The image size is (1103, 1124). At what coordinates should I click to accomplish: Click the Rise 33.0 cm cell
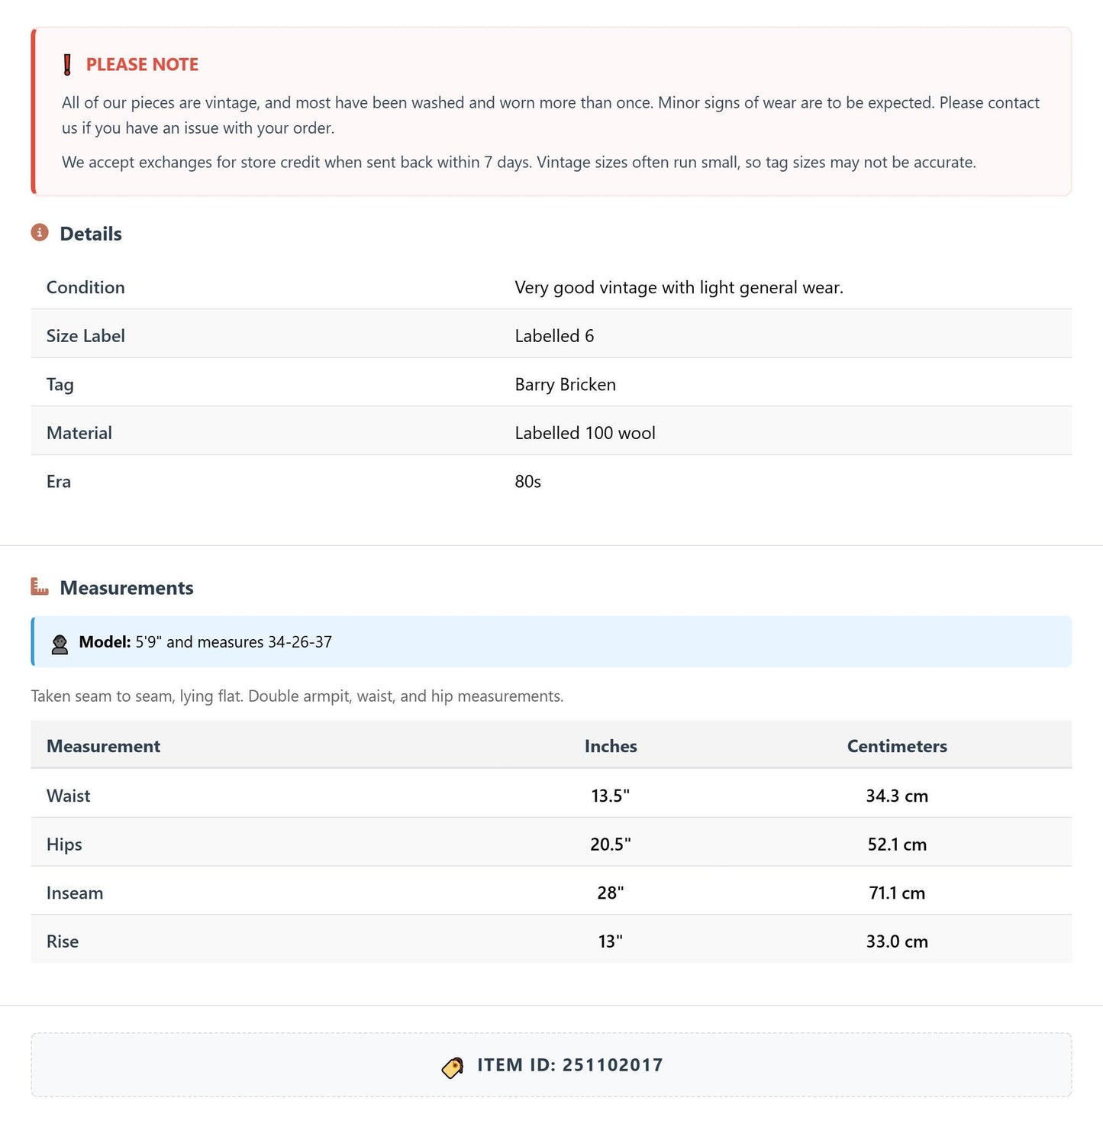point(897,942)
